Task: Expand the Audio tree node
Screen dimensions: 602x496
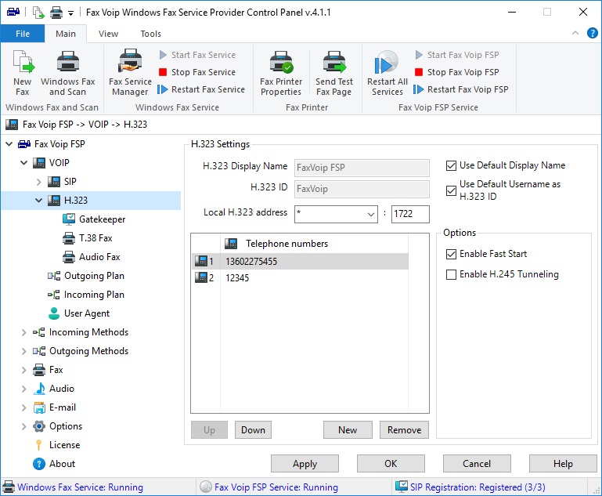Action: [23, 389]
